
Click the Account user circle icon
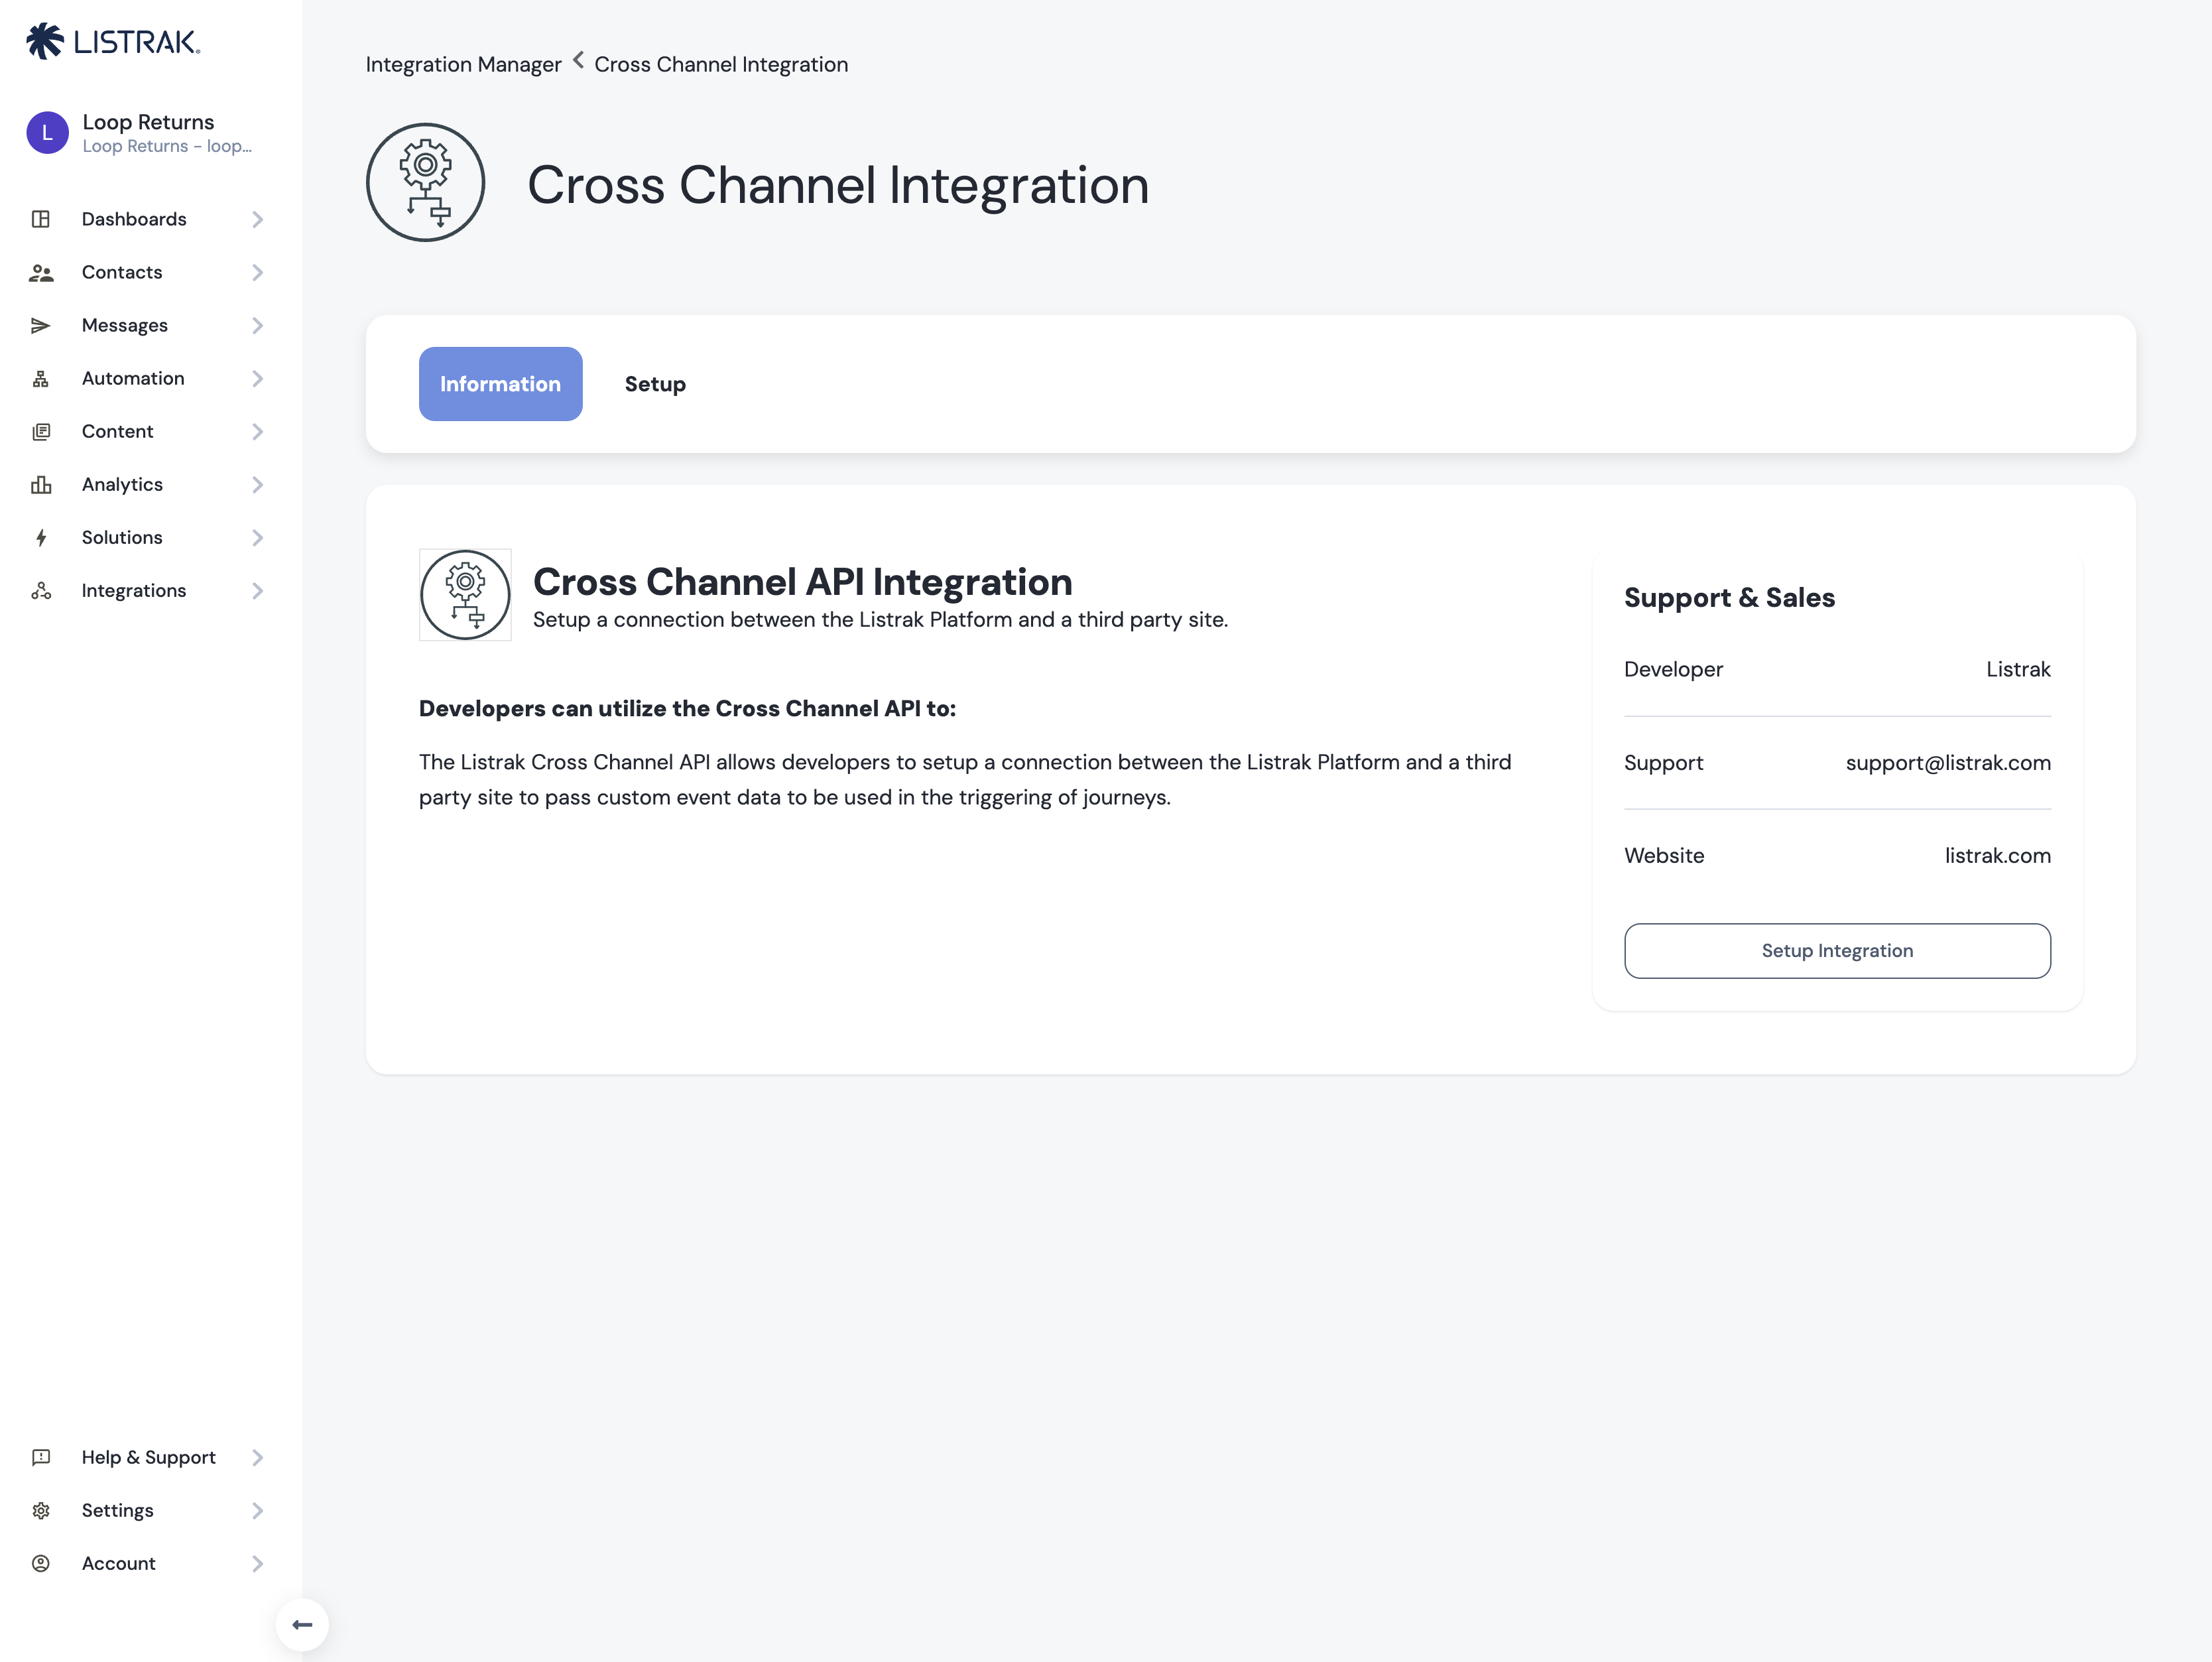point(41,1563)
